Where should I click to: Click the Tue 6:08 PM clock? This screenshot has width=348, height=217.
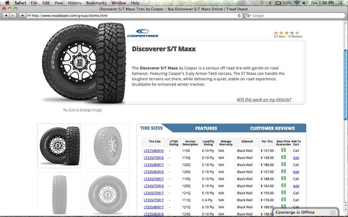(x=322, y=3)
